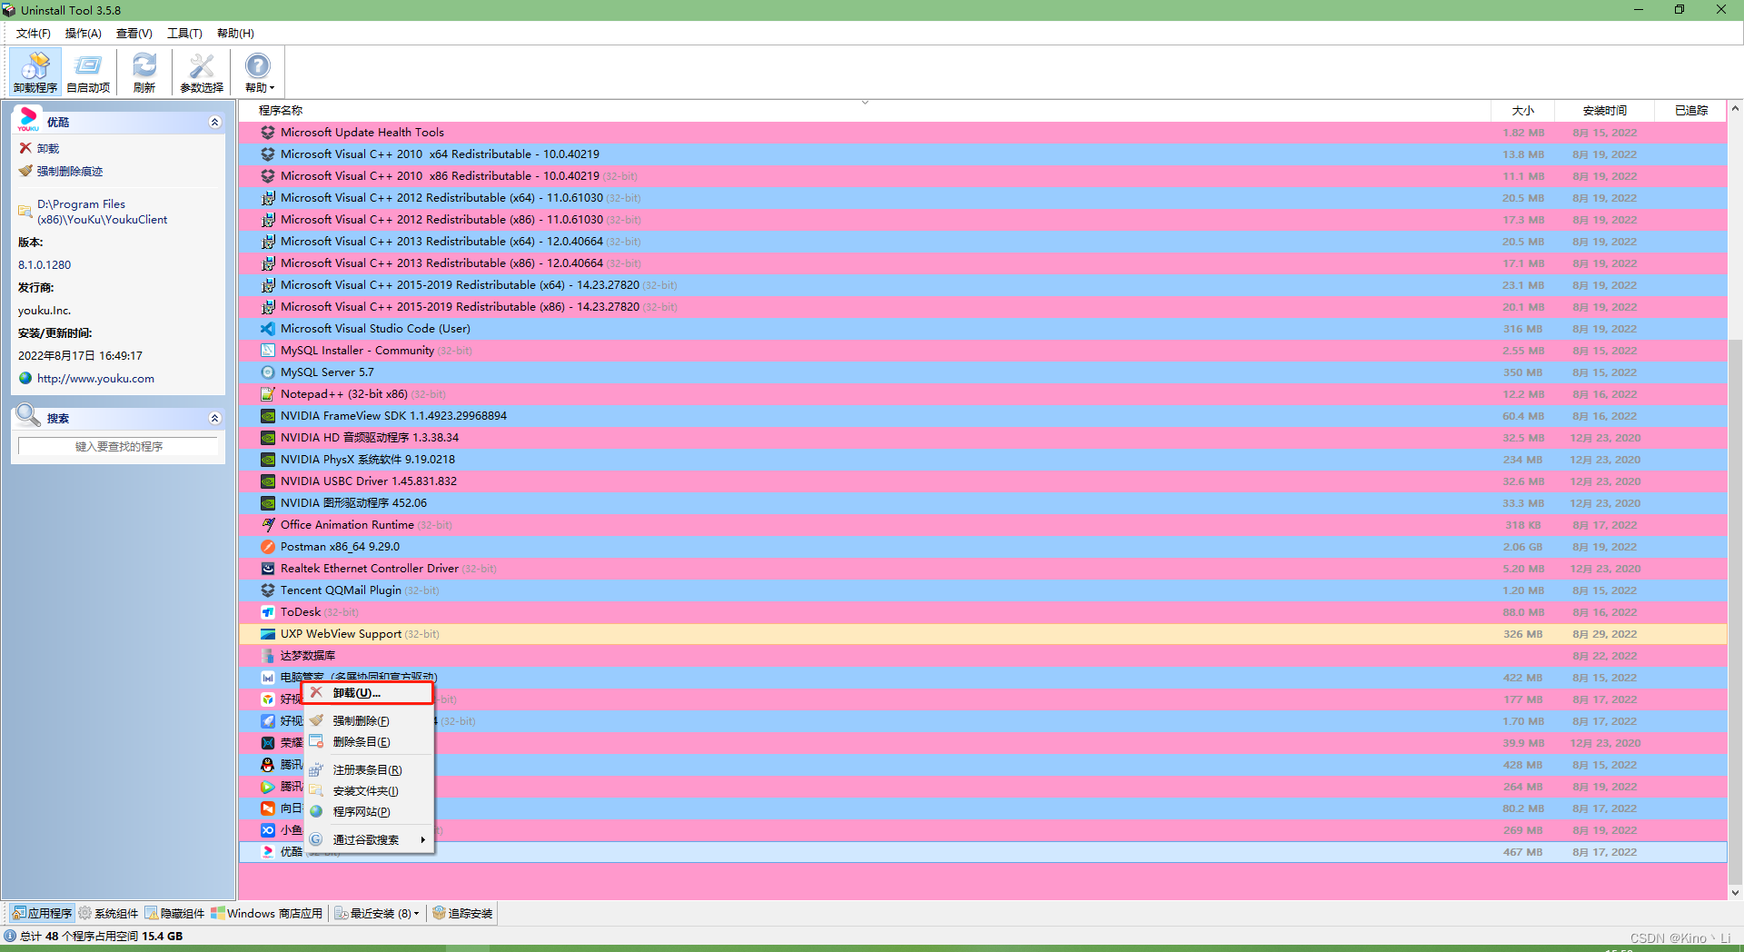The height and width of the screenshot is (952, 1744).
Task: Switch to the 应用程序 tab
Action: [42, 913]
